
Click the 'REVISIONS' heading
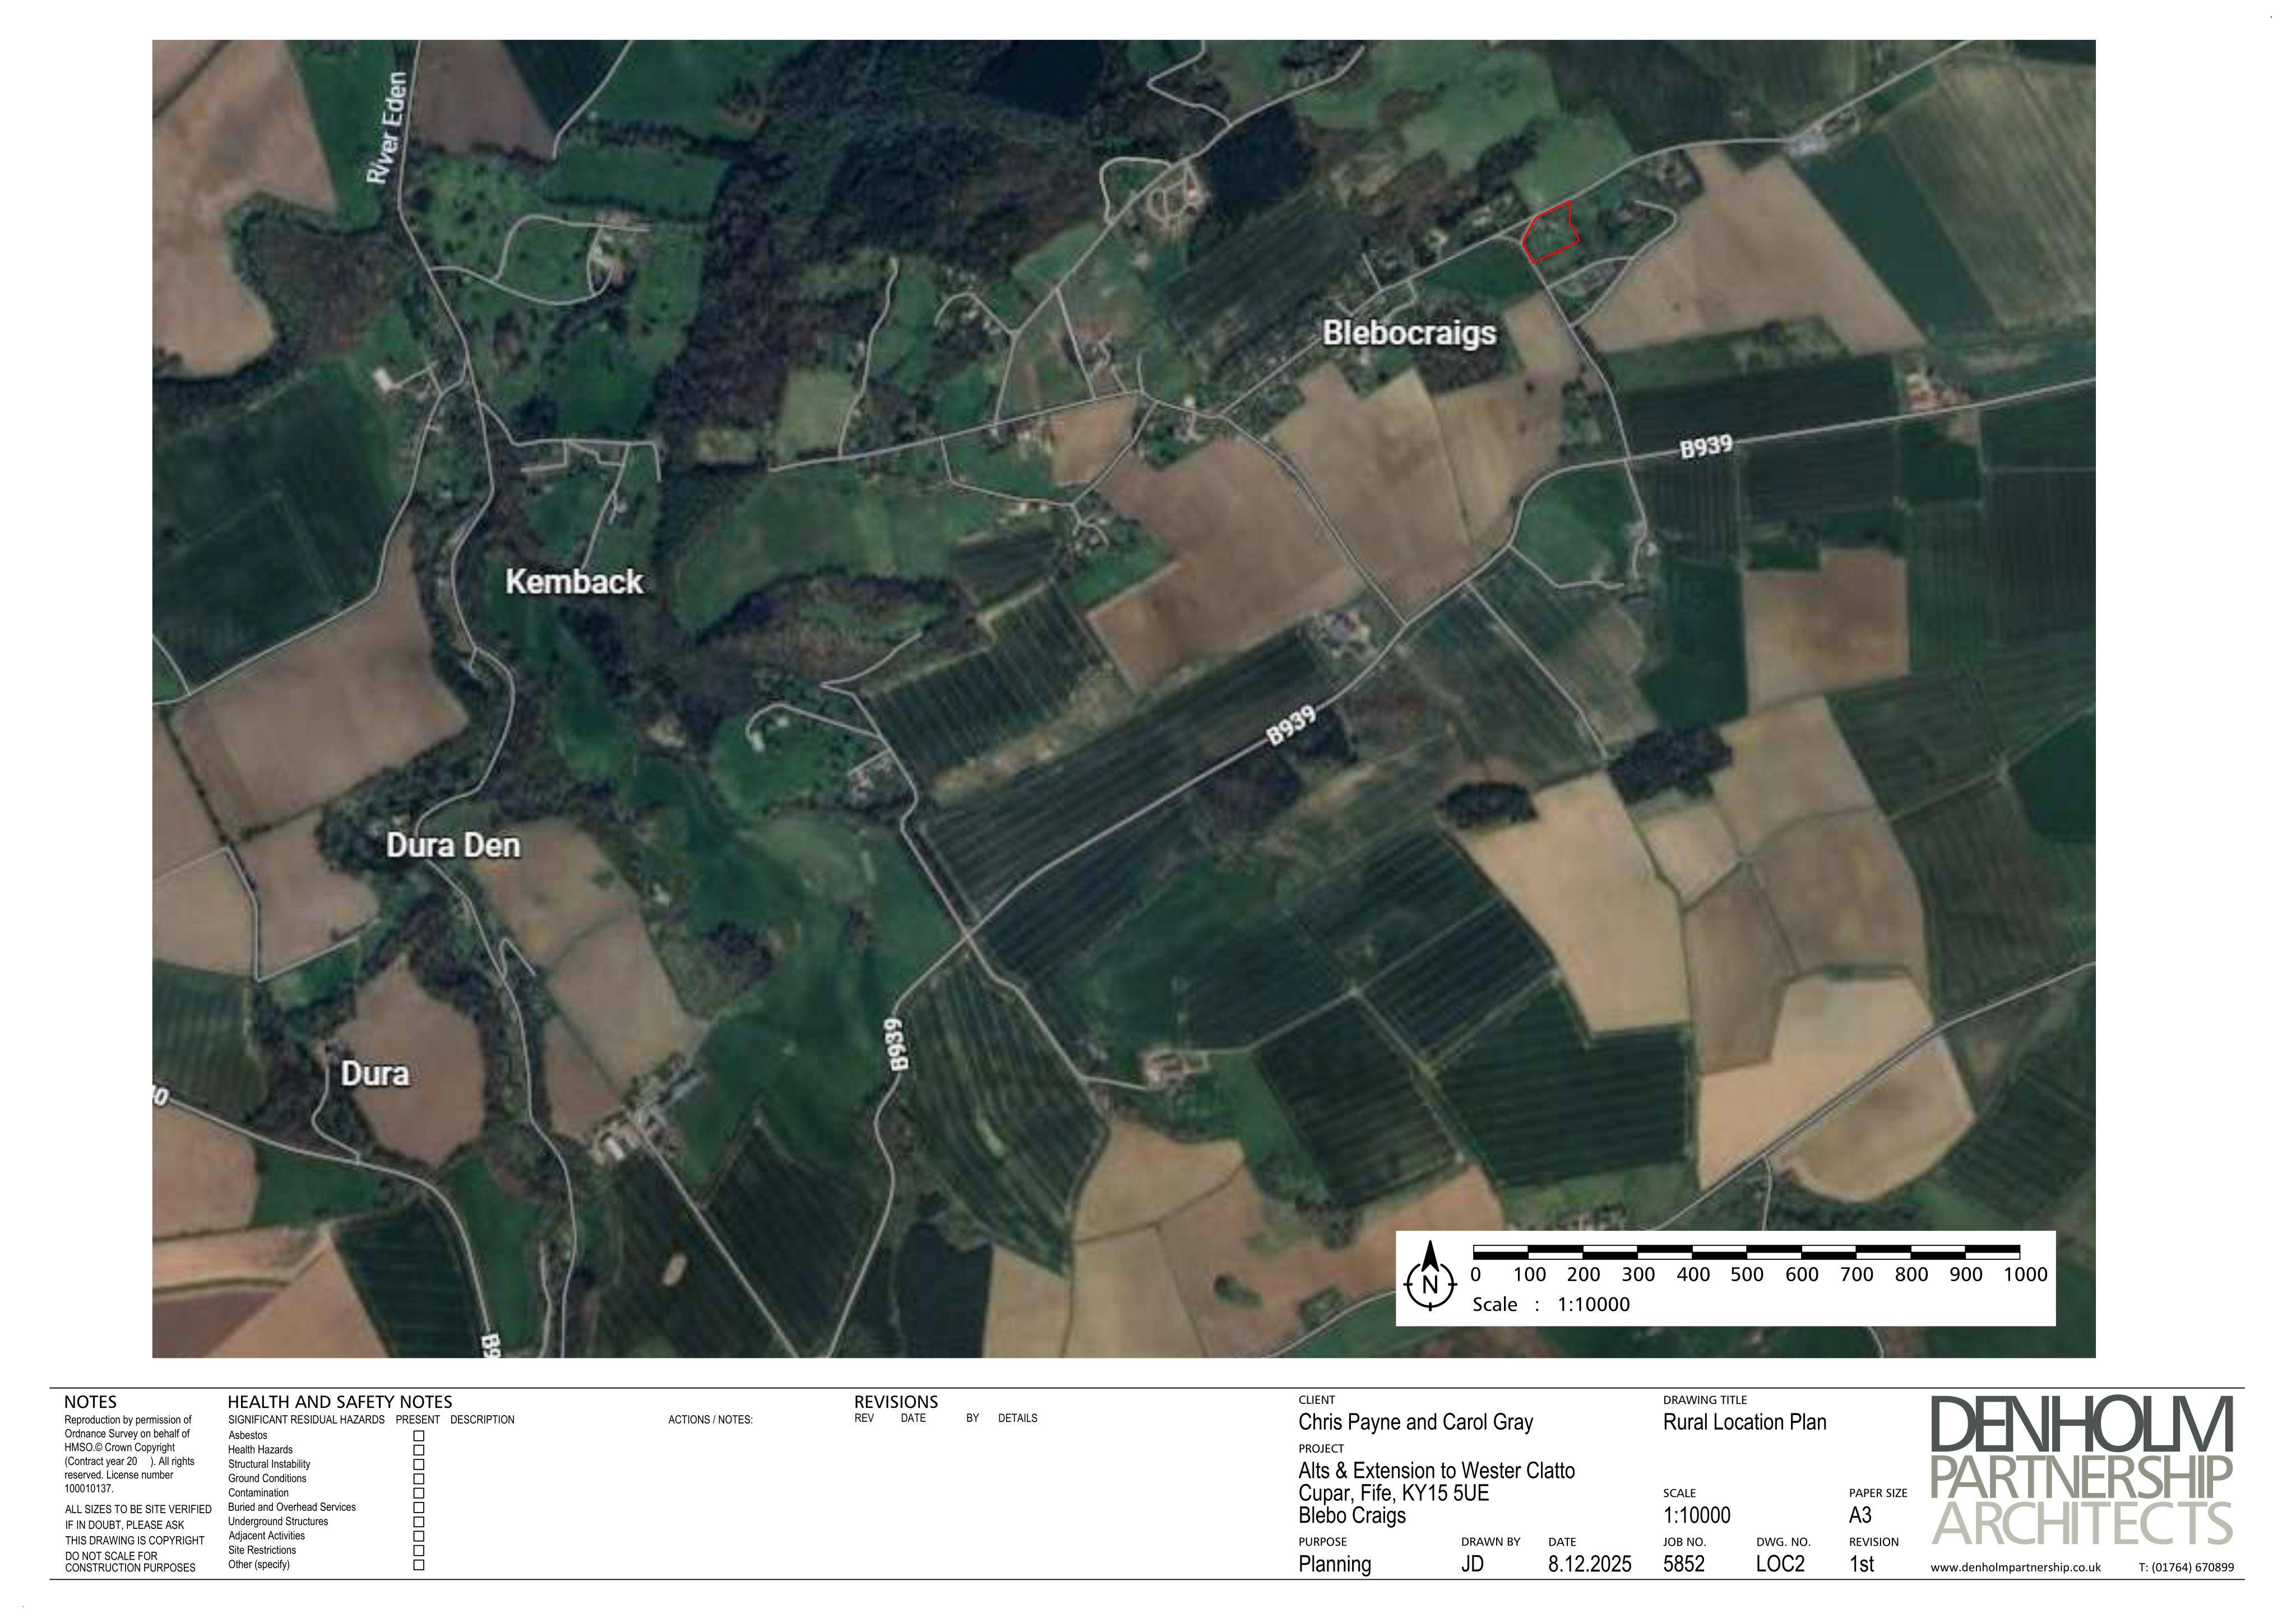tap(896, 1402)
